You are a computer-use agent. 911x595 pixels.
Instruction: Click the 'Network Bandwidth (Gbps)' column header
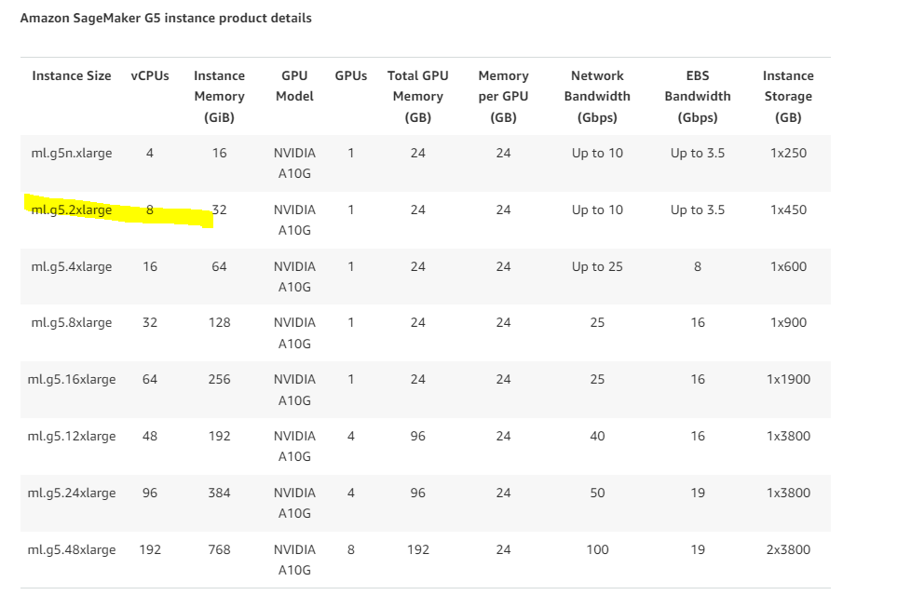click(597, 97)
